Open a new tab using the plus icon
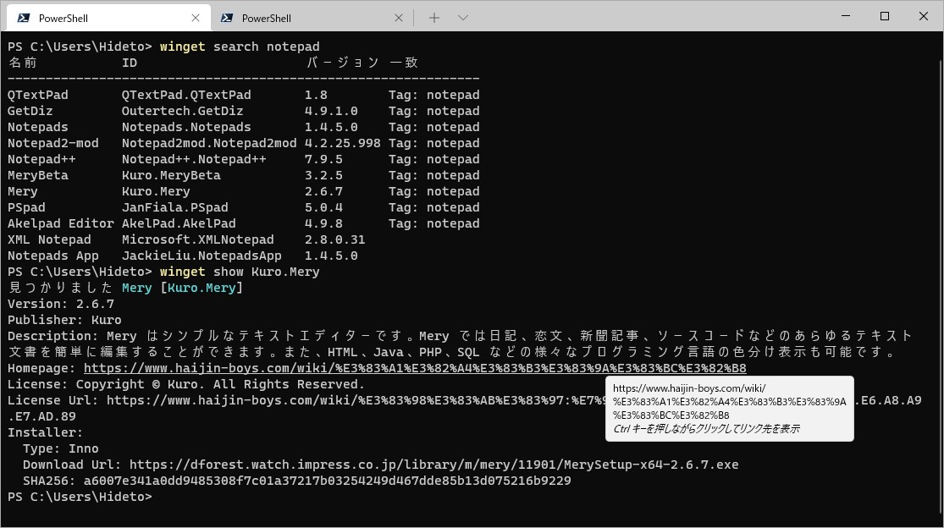 point(434,17)
